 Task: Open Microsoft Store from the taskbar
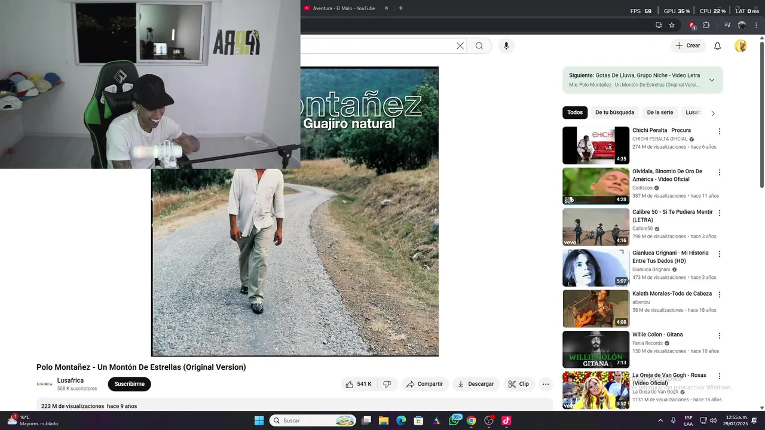[419, 420]
